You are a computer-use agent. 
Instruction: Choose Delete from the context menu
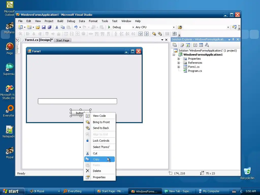pyautogui.click(x=100, y=171)
